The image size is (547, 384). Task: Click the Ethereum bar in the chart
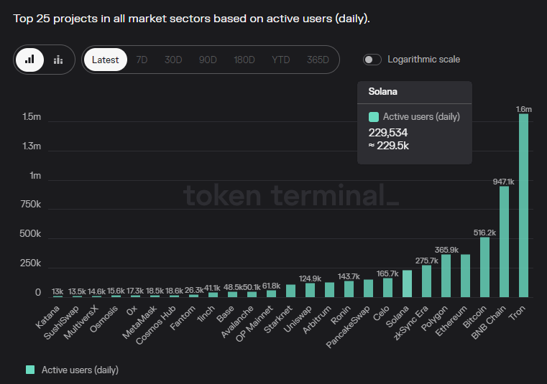[x=465, y=276]
